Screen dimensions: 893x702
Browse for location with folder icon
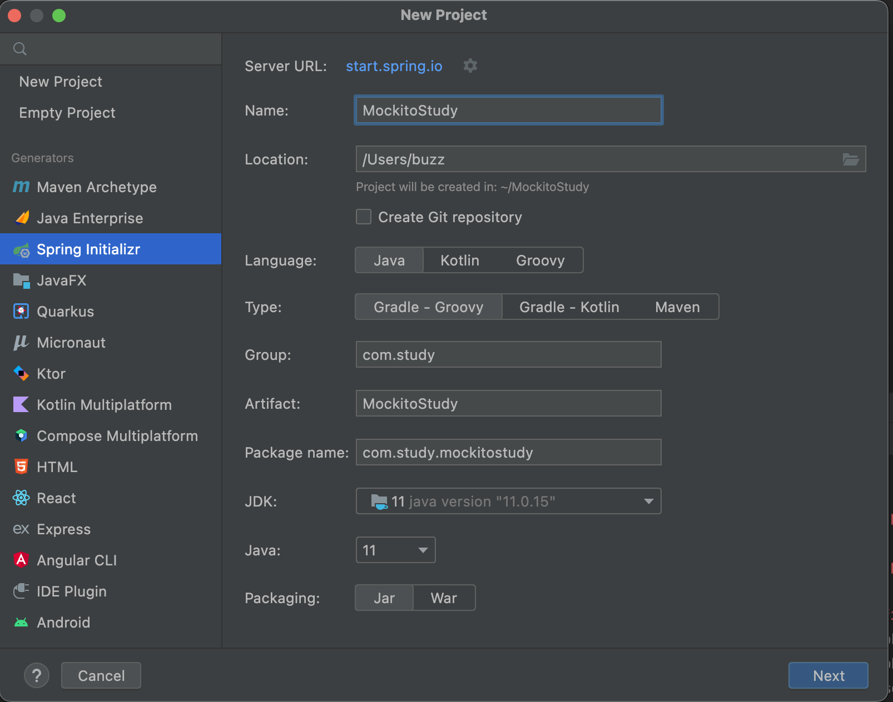(851, 159)
